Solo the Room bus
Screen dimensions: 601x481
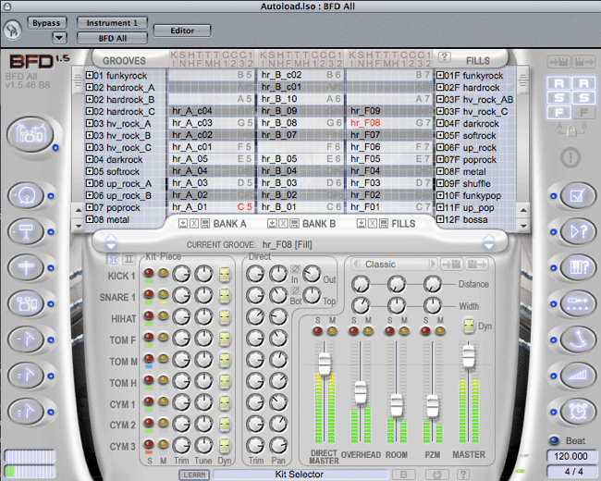pyautogui.click(x=389, y=330)
